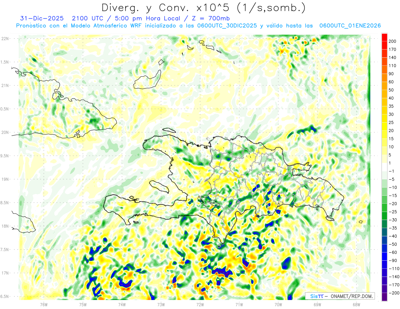Click the colorbar label '-30'

393,220
